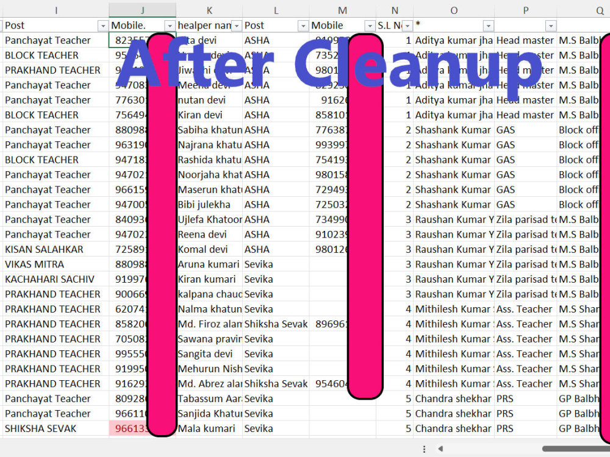Click ASHA cell in Komal devi row
The height and width of the screenshot is (457, 610).
(276, 249)
